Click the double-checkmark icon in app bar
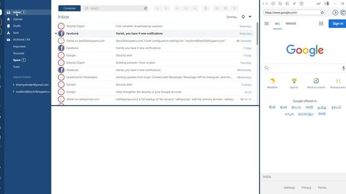Image resolution: width=346 pixels, height=194 pixels. point(318,4)
